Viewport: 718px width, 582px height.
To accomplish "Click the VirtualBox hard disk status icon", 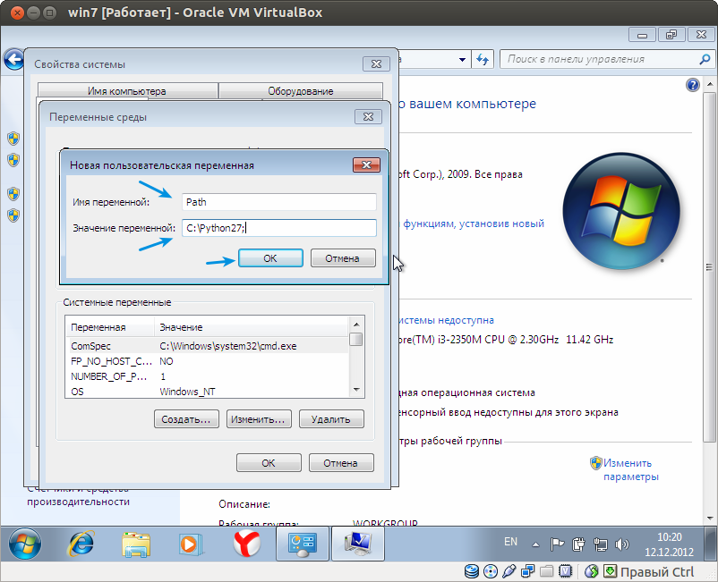I will tap(472, 571).
